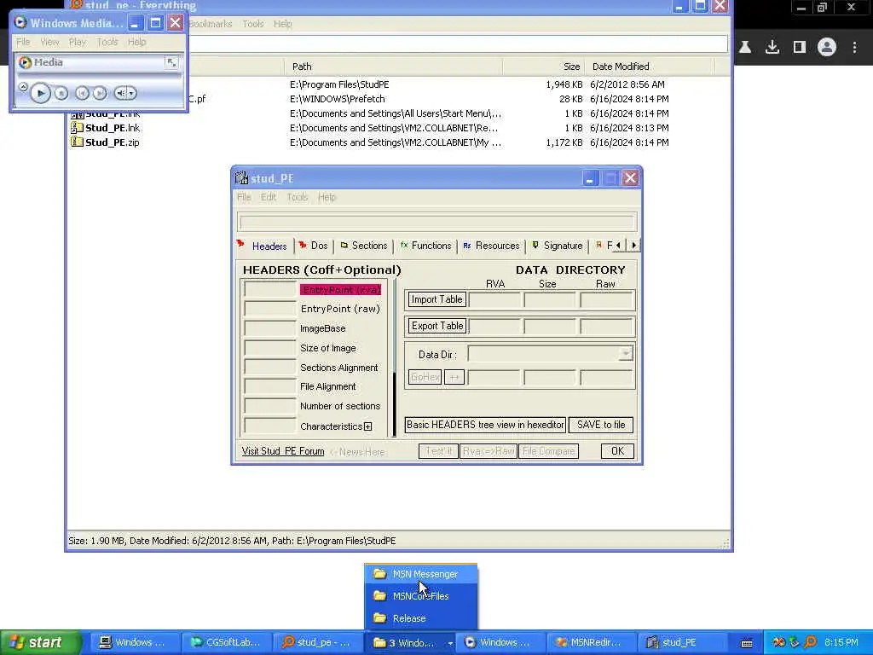This screenshot has height=655, width=873.
Task: Open the File menu in stud_PE
Action: 244,197
